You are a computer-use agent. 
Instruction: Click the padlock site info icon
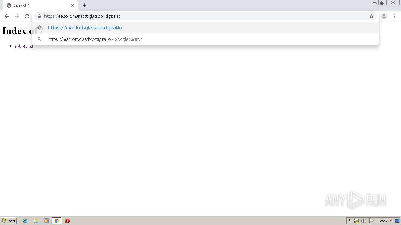coord(39,16)
